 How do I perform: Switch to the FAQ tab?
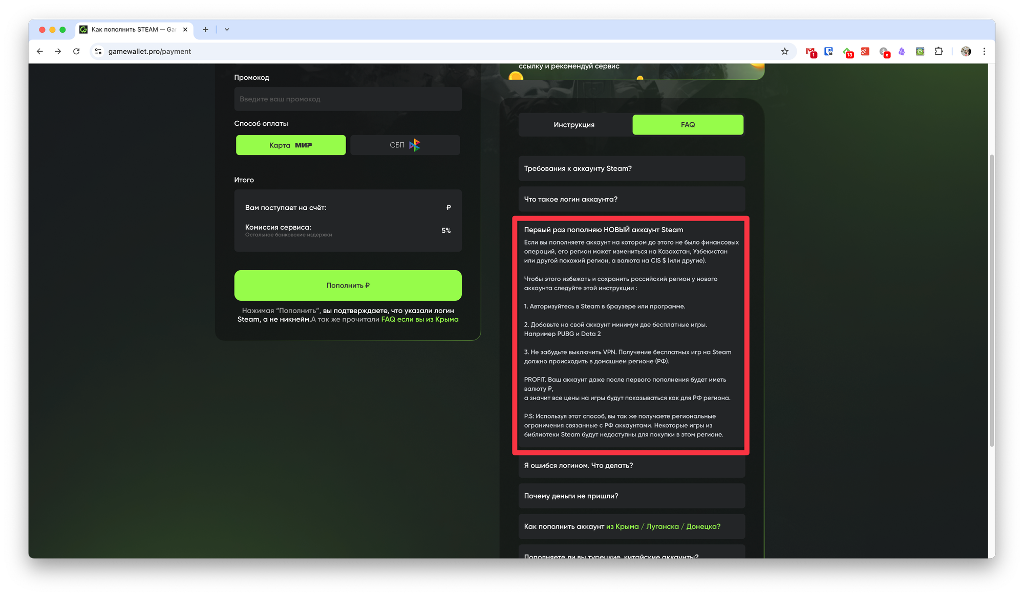click(688, 125)
